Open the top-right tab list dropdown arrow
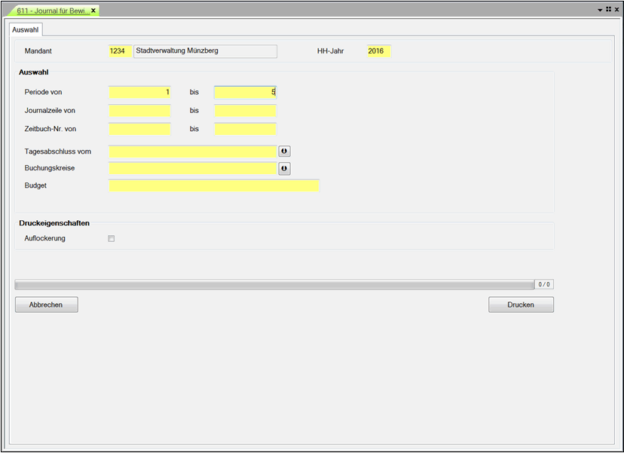This screenshot has width=624, height=453. click(x=600, y=11)
